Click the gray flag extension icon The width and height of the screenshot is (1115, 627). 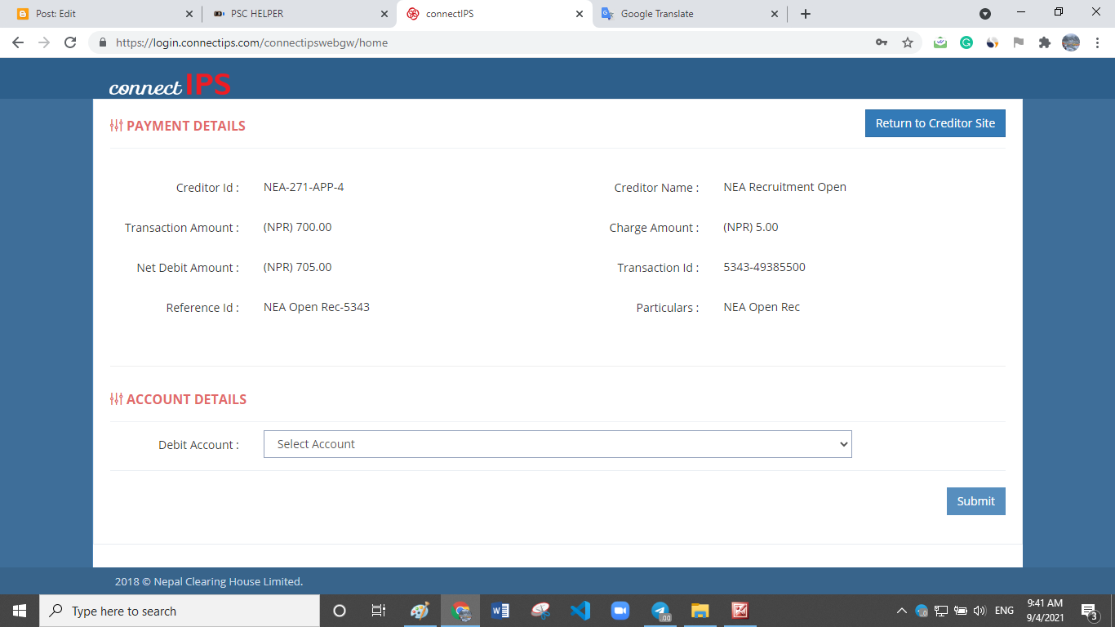[x=1019, y=42]
